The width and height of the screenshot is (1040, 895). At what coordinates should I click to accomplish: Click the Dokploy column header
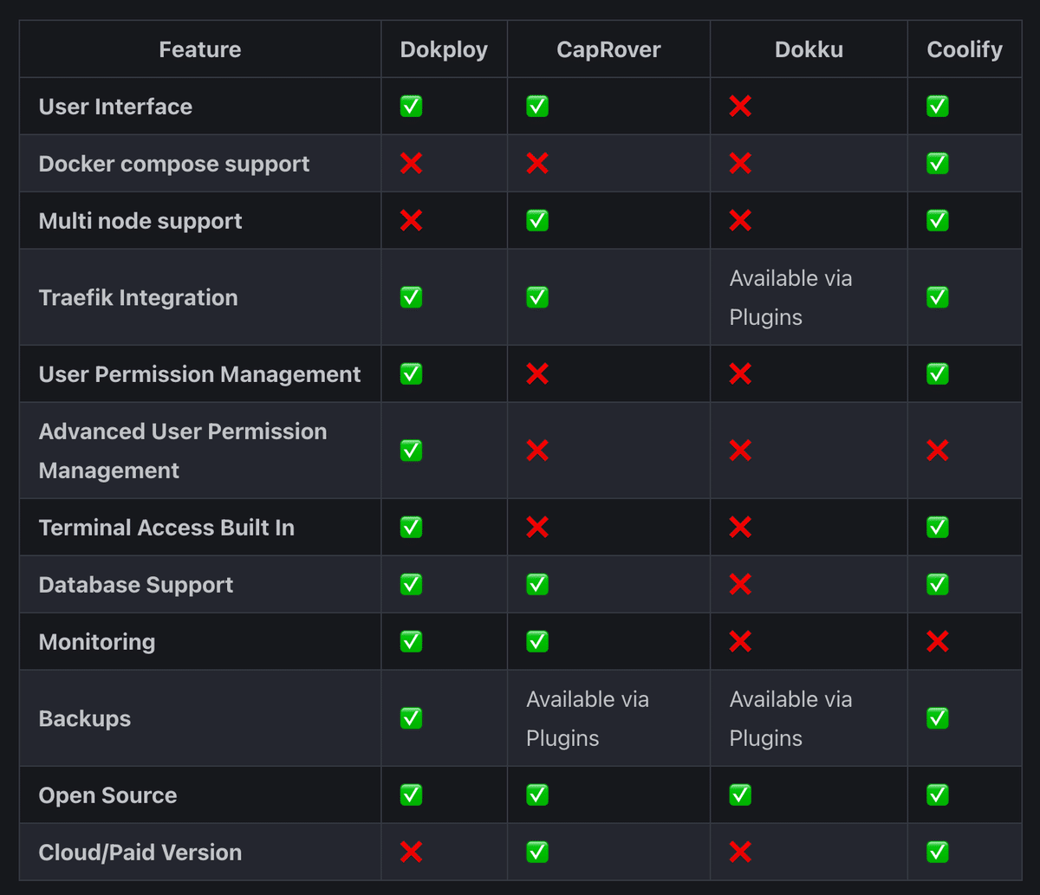(444, 49)
